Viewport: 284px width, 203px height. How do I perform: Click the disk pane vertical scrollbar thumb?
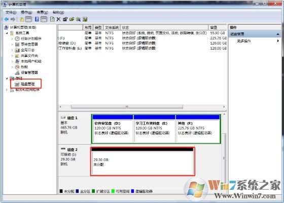click(224, 158)
